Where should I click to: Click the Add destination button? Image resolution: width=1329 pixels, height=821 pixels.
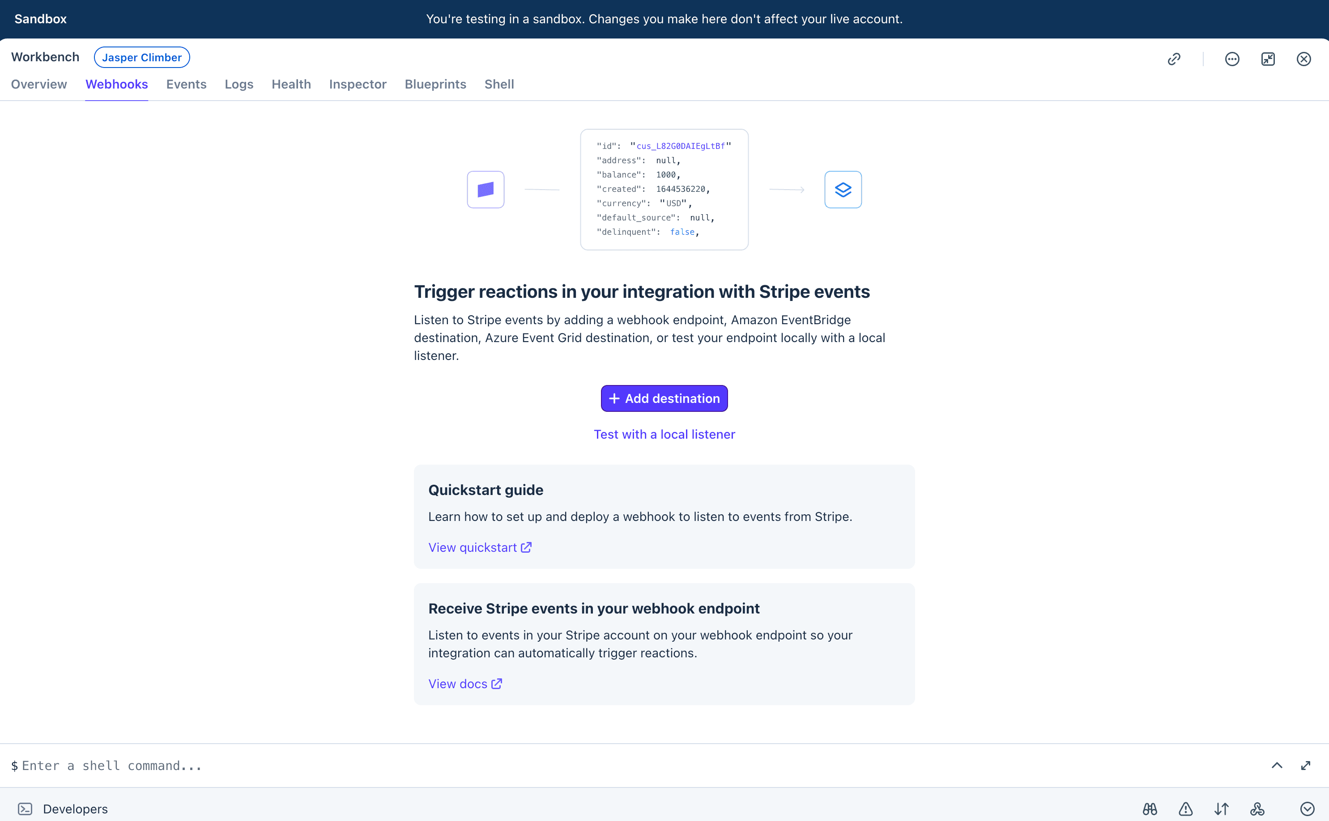click(664, 398)
